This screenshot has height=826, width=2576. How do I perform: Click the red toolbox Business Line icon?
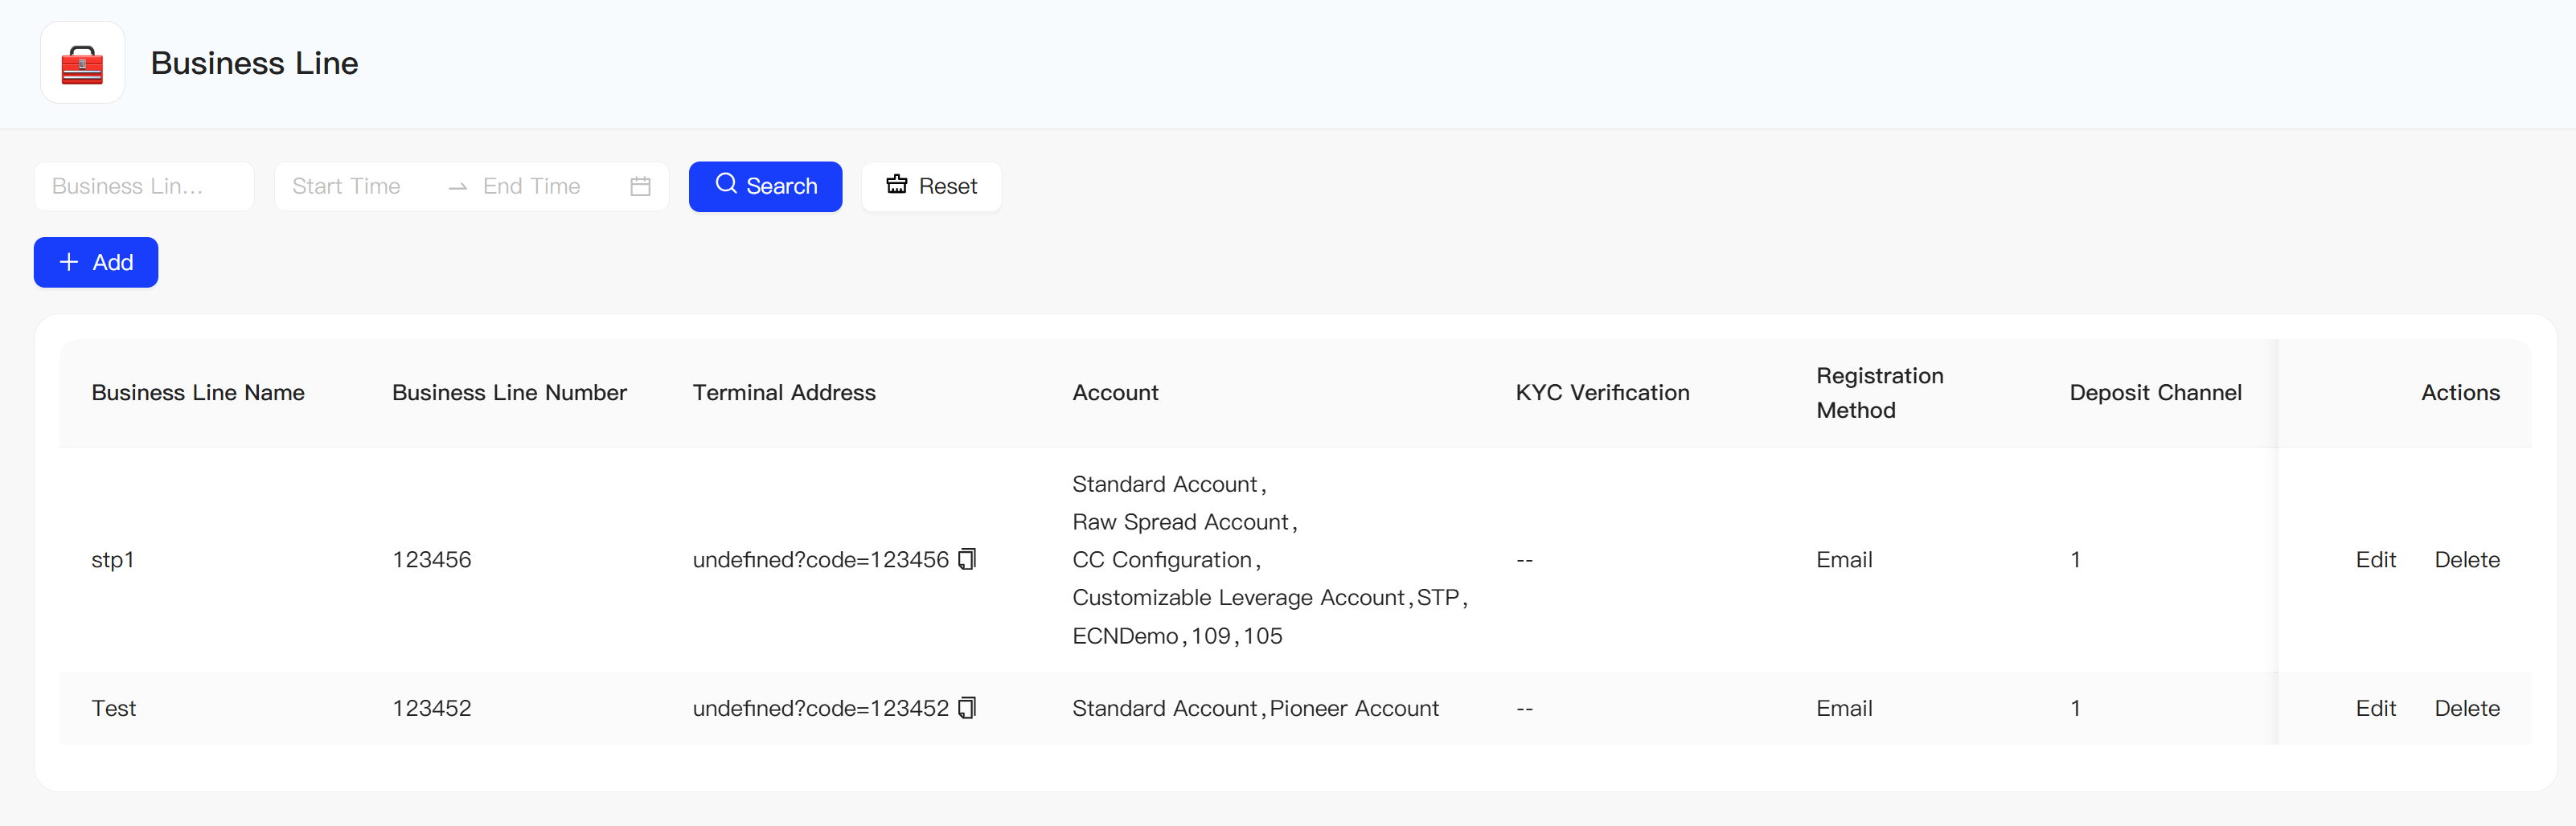[82, 63]
